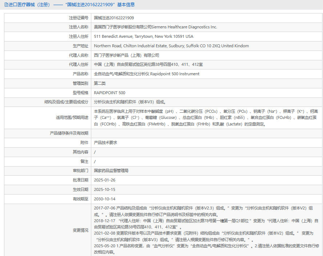
Task: Click the text 分析仪由主机和随机软件（版本V3）组成
Action: coord(130,102)
